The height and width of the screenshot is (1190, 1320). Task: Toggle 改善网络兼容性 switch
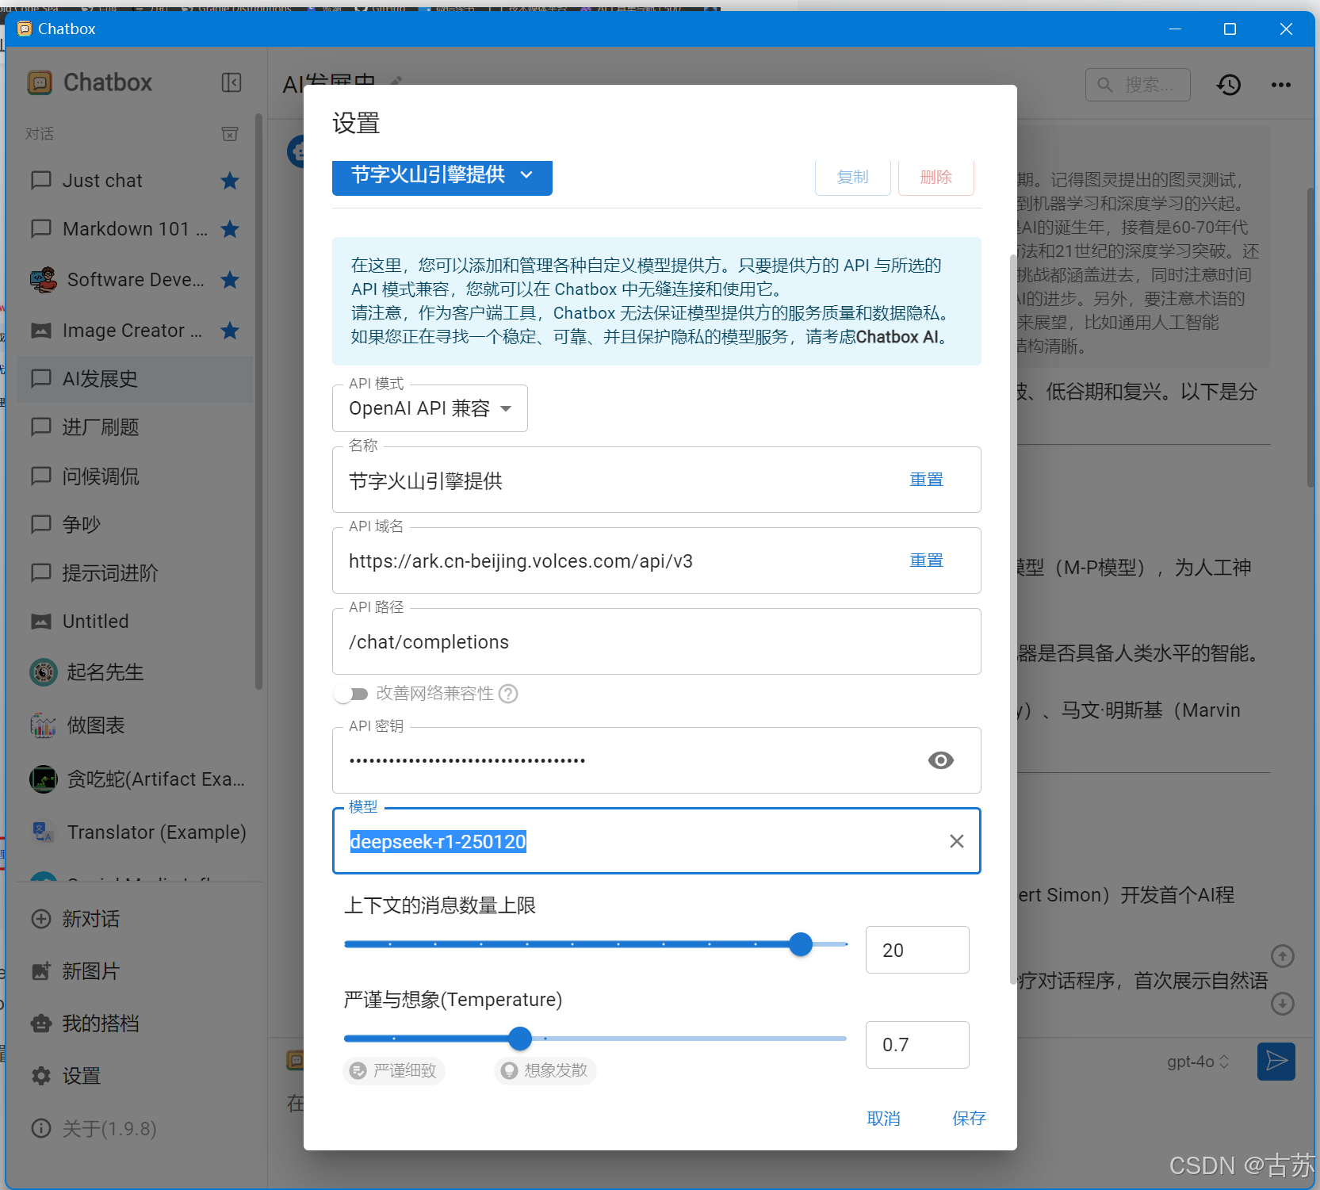[351, 694]
